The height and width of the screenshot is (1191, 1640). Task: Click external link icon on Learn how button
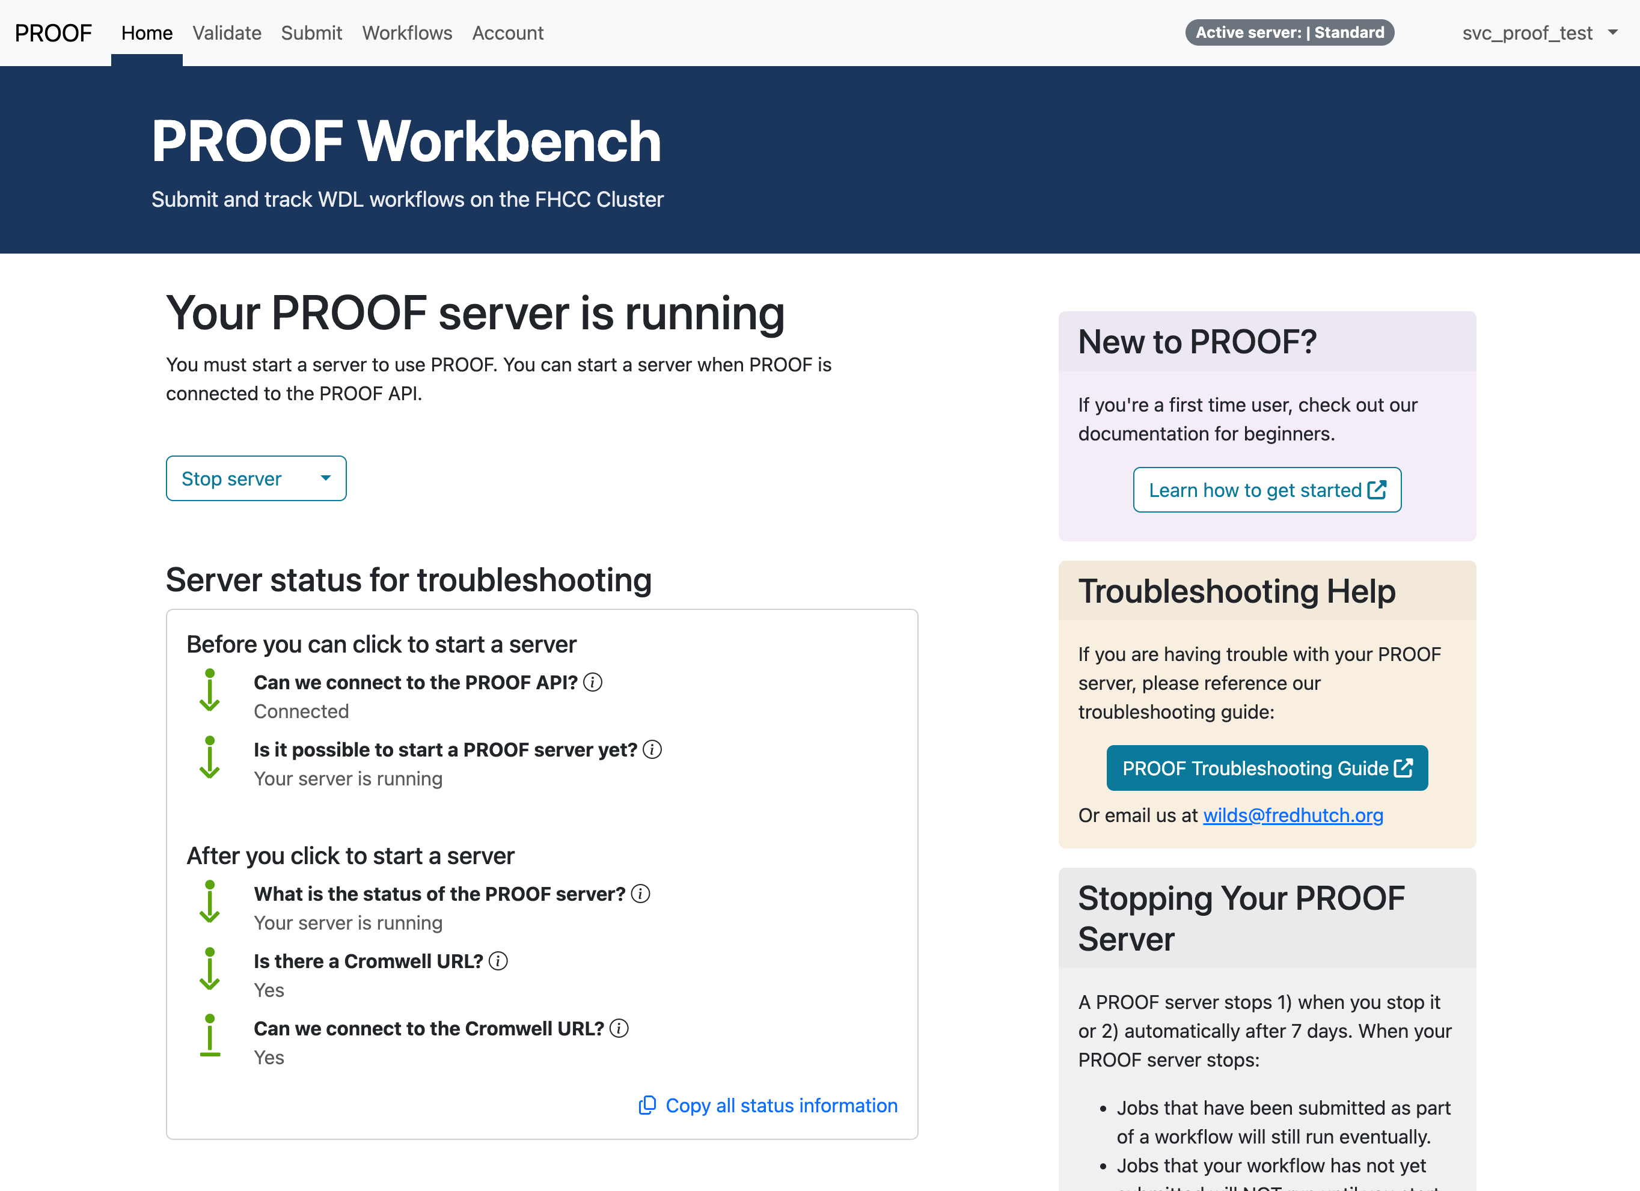click(x=1377, y=490)
